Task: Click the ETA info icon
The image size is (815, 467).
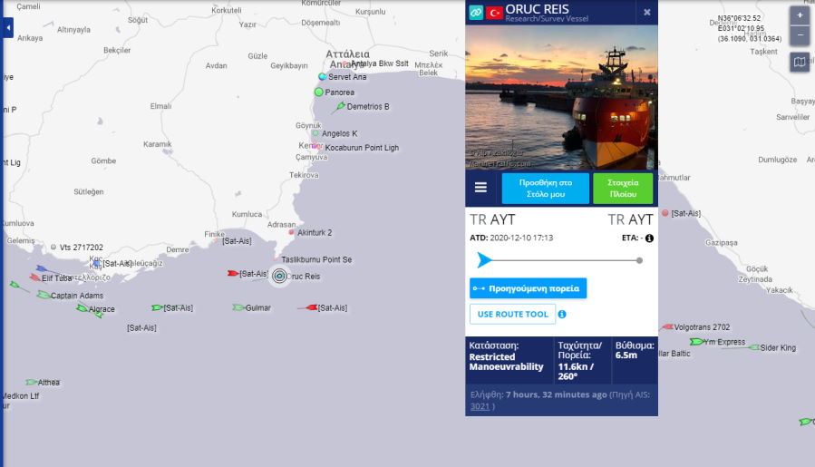Action: (x=649, y=238)
